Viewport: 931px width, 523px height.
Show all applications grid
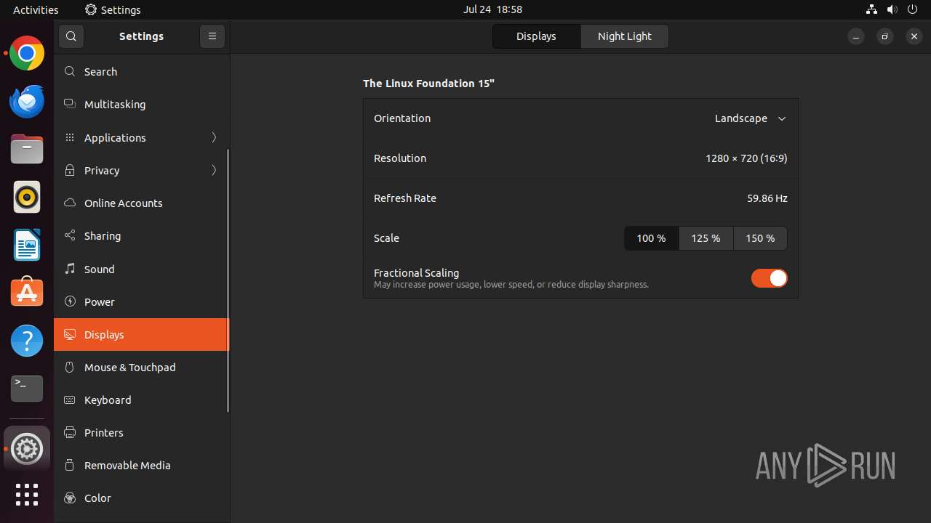pos(27,495)
